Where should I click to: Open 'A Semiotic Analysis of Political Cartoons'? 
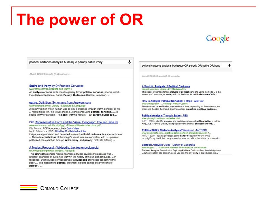[166, 86]
